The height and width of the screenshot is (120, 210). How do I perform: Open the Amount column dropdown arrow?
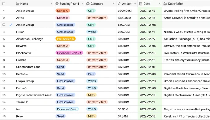135,4
